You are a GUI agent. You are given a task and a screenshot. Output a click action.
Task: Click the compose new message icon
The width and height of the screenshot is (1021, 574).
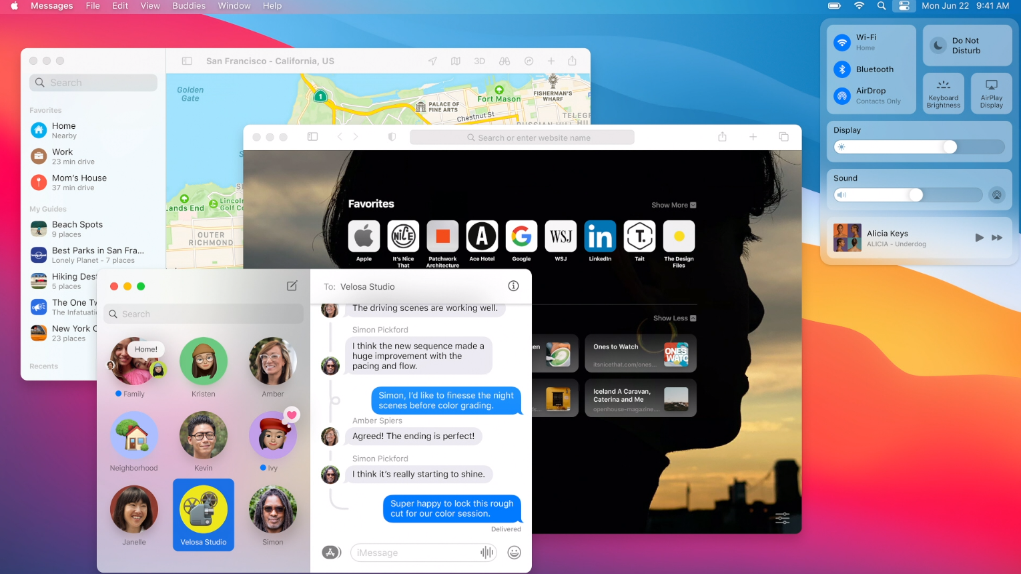pos(292,286)
